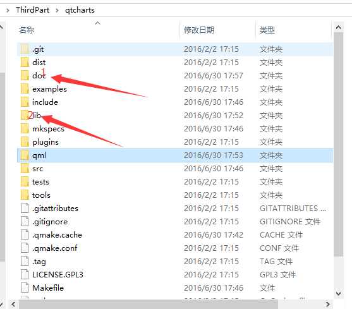Open the .git folder icon

[25, 49]
